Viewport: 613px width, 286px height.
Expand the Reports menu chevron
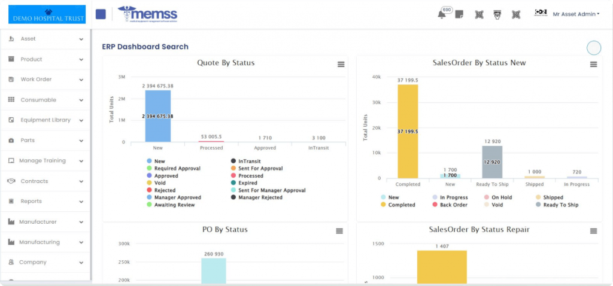pos(81,202)
